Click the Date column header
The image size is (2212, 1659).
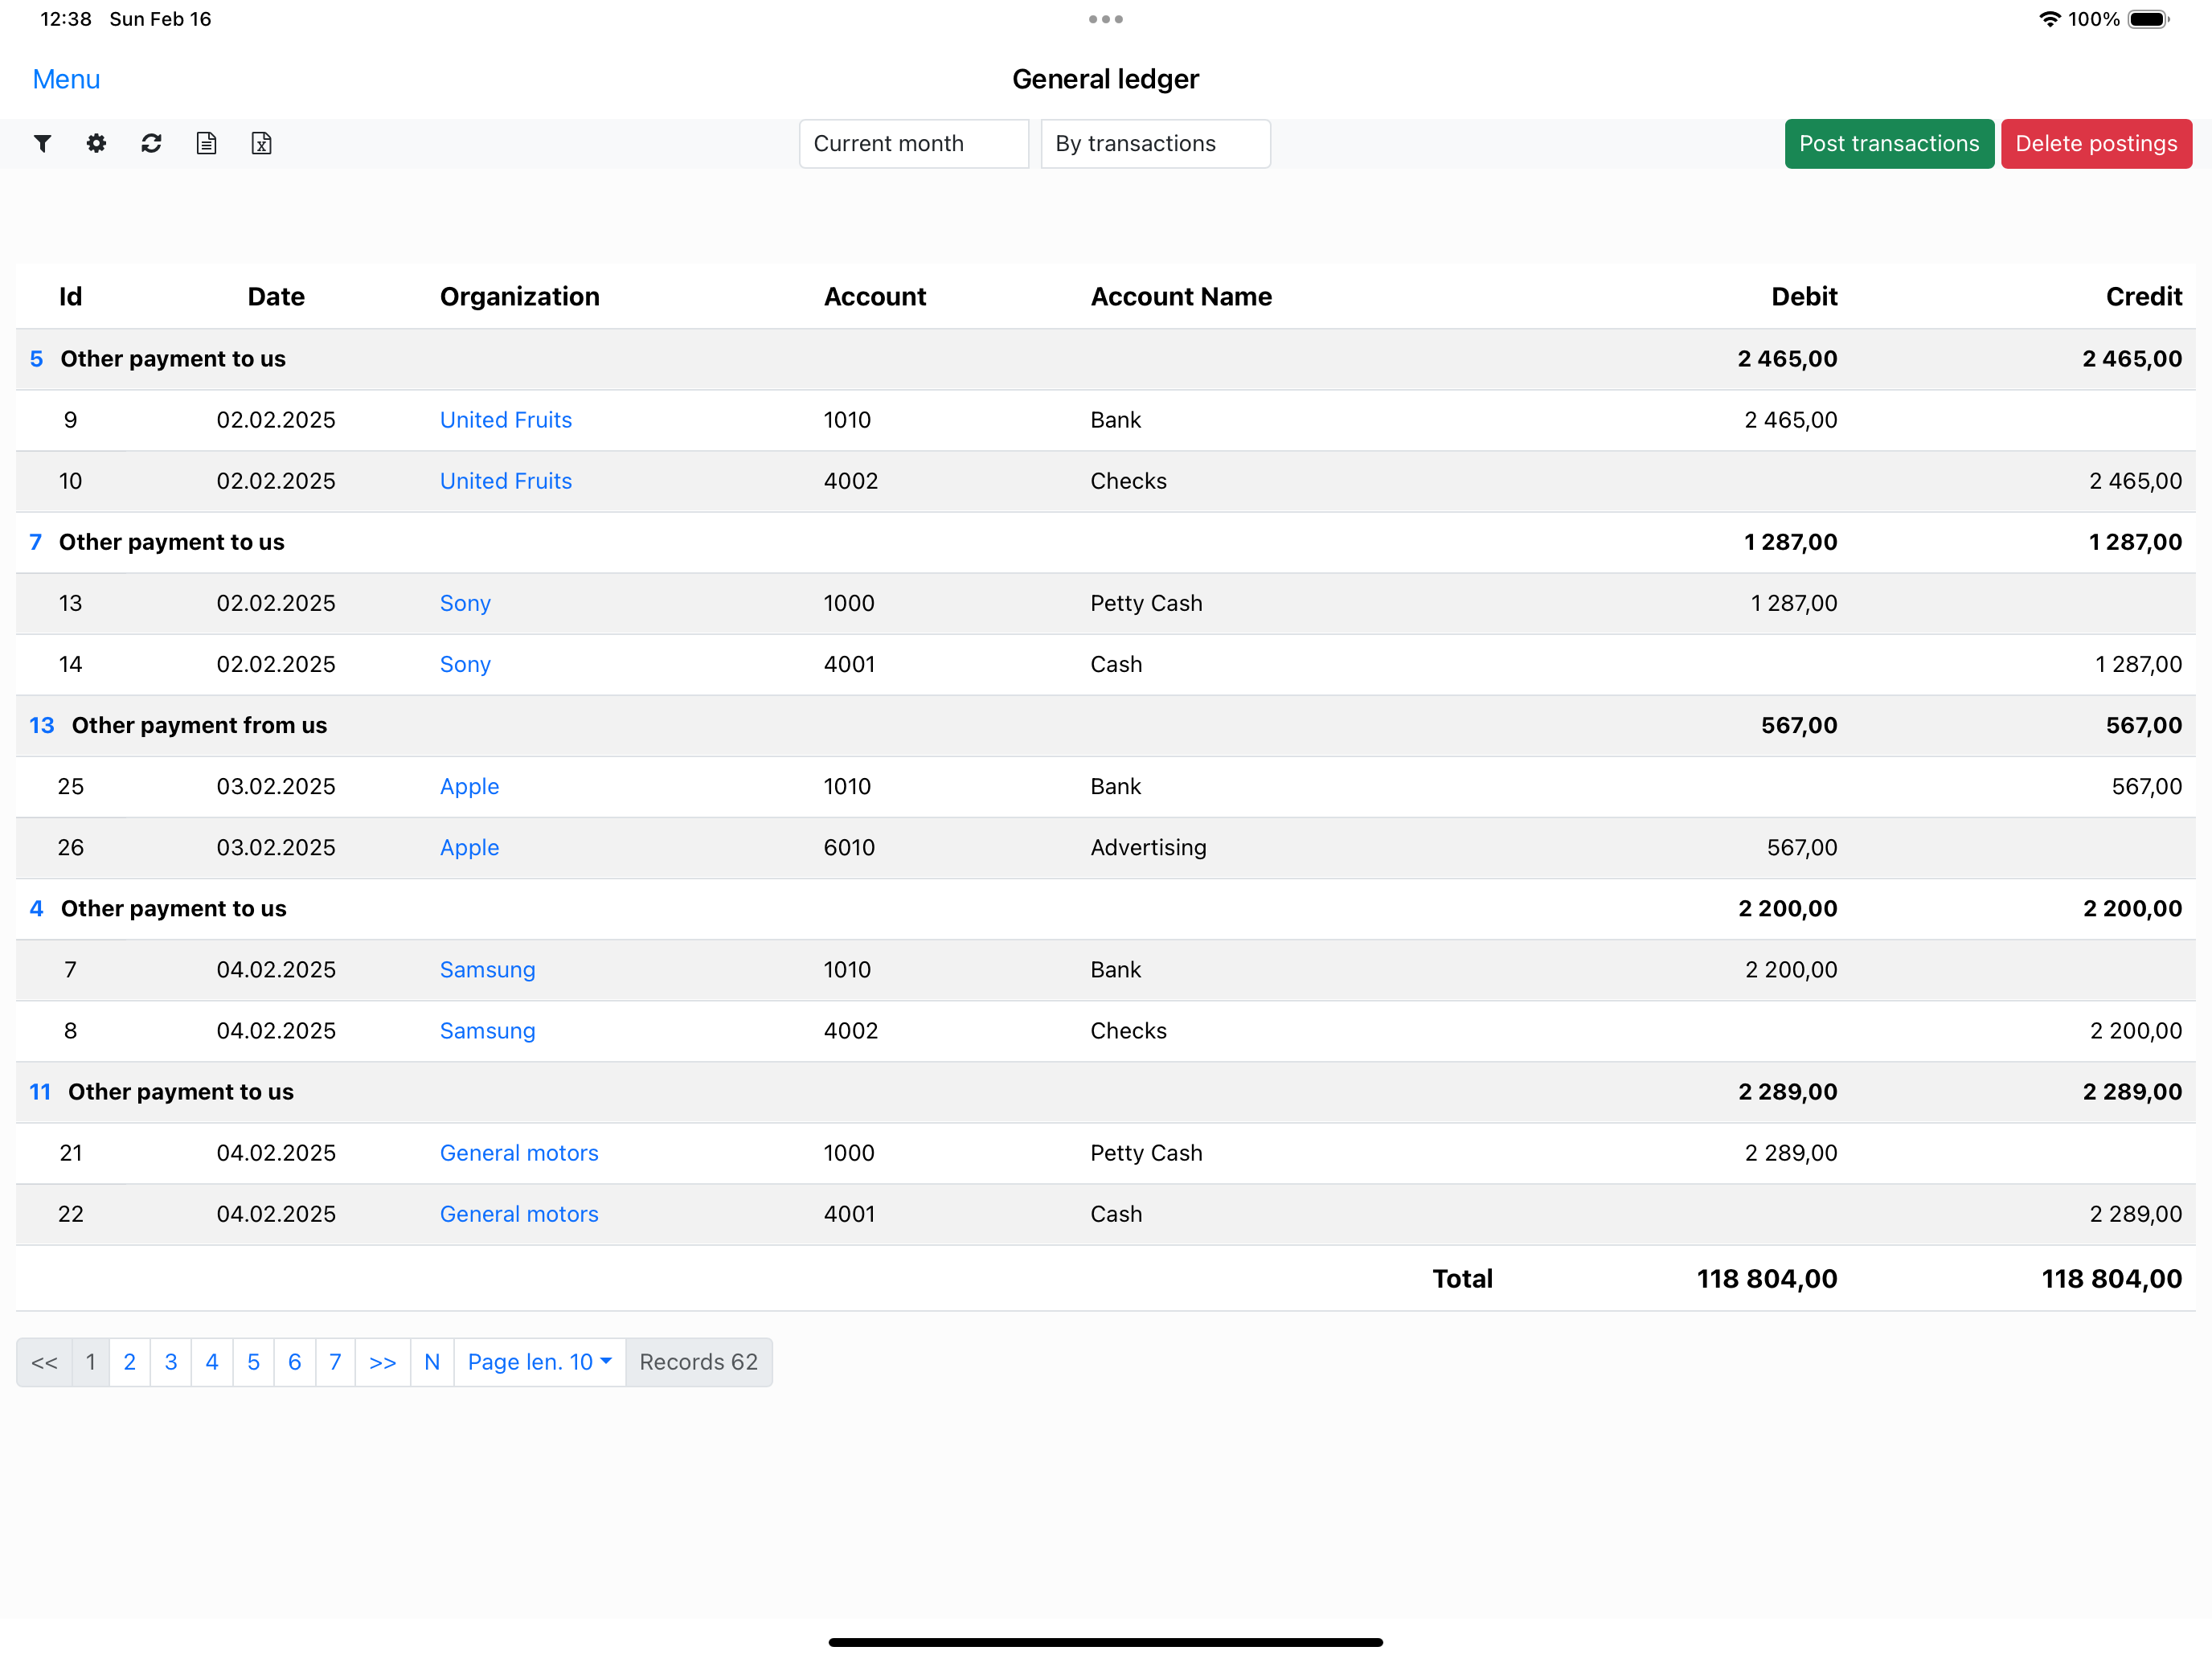click(x=276, y=297)
